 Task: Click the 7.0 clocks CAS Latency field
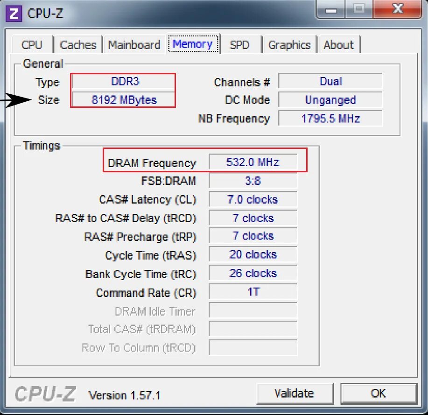(253, 199)
